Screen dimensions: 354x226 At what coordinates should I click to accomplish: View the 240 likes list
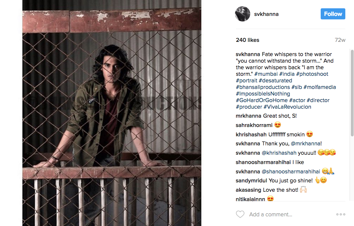(247, 40)
